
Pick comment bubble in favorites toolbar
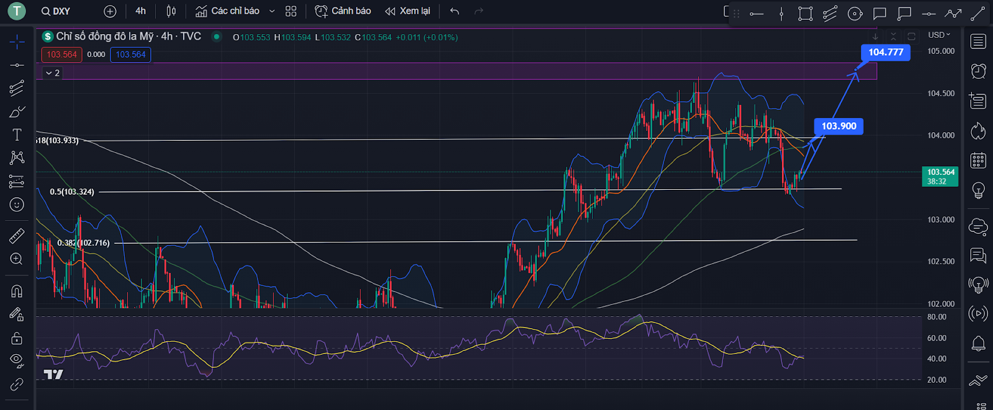coord(879,14)
